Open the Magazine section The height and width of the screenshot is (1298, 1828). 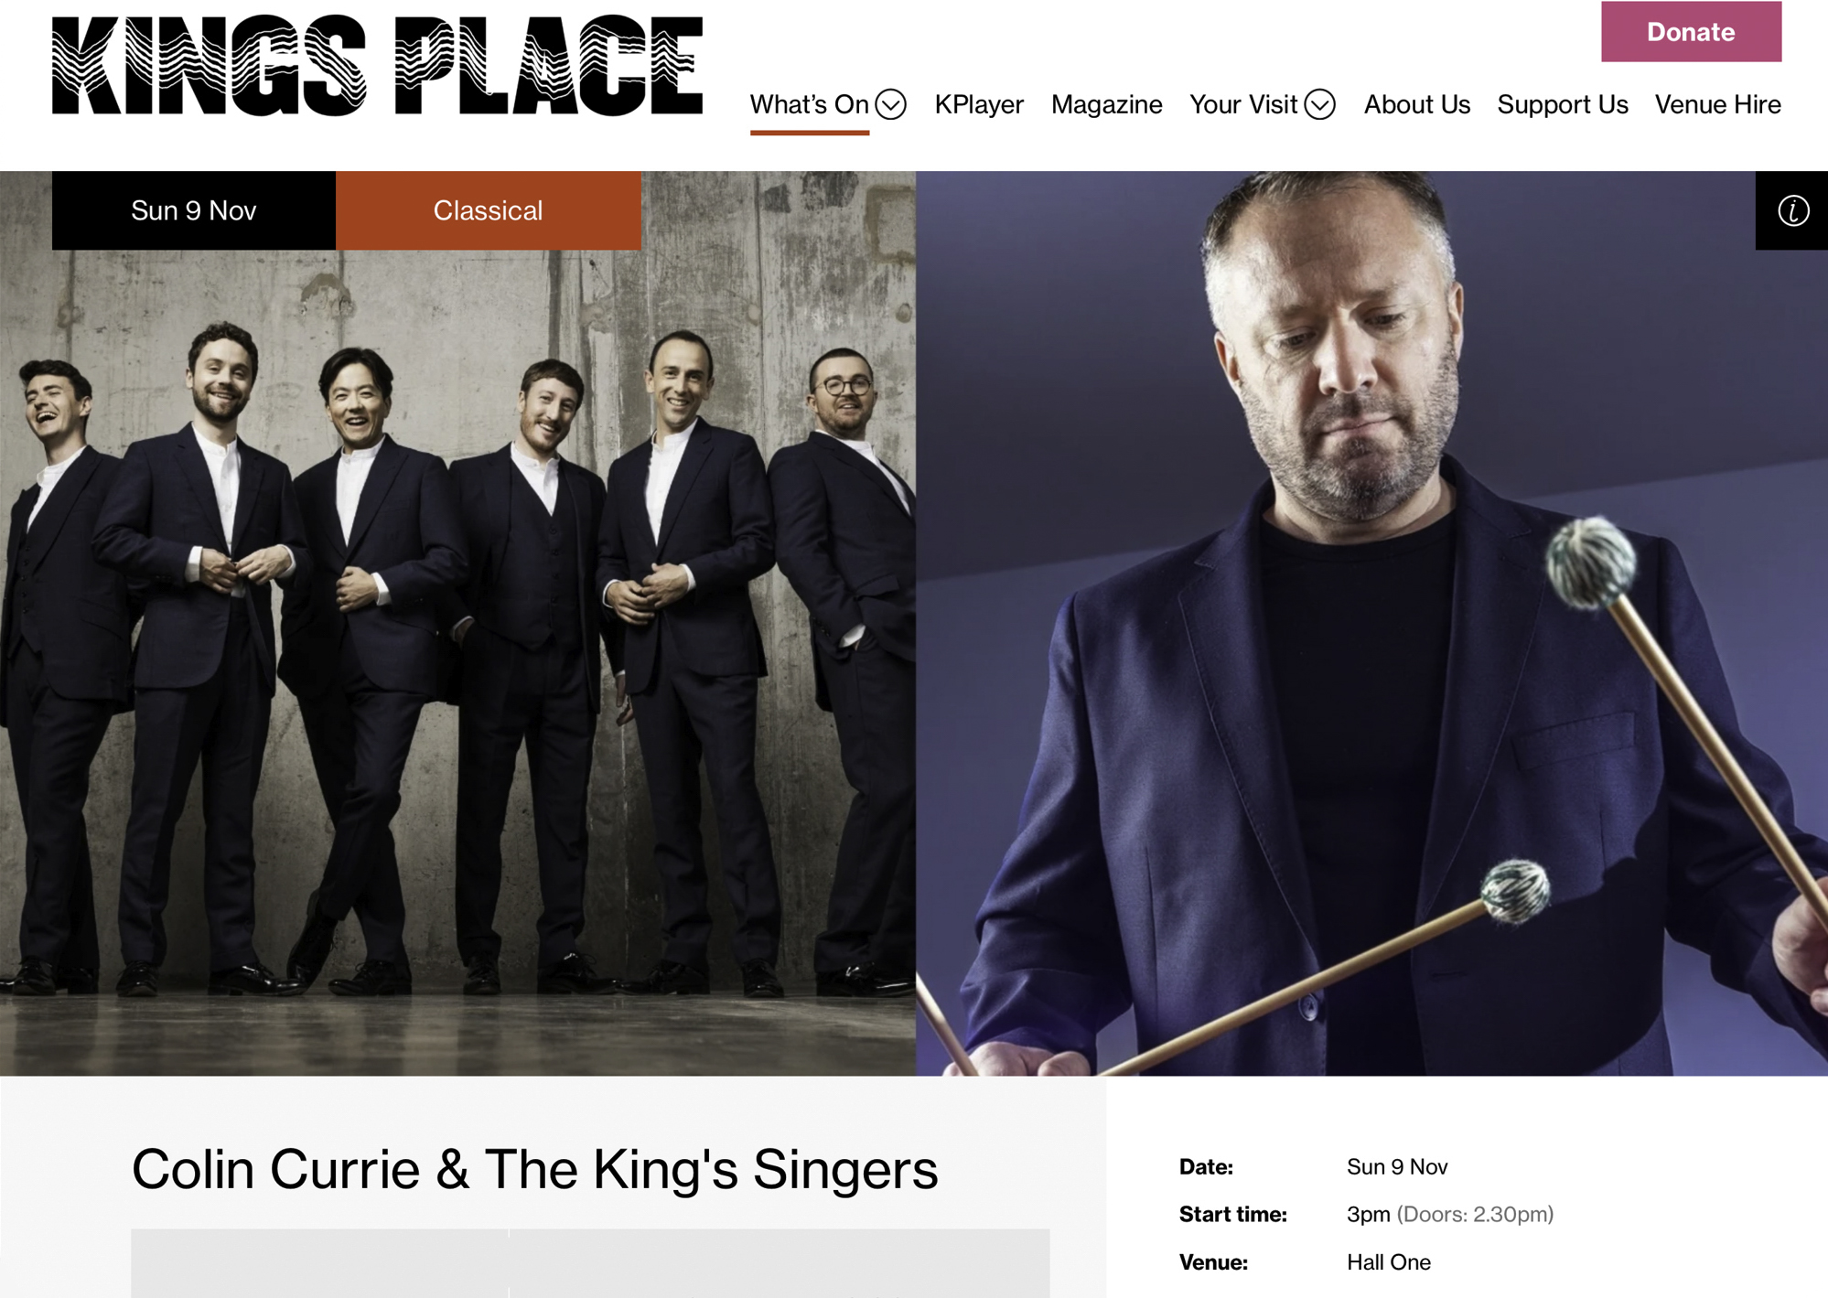1106,104
